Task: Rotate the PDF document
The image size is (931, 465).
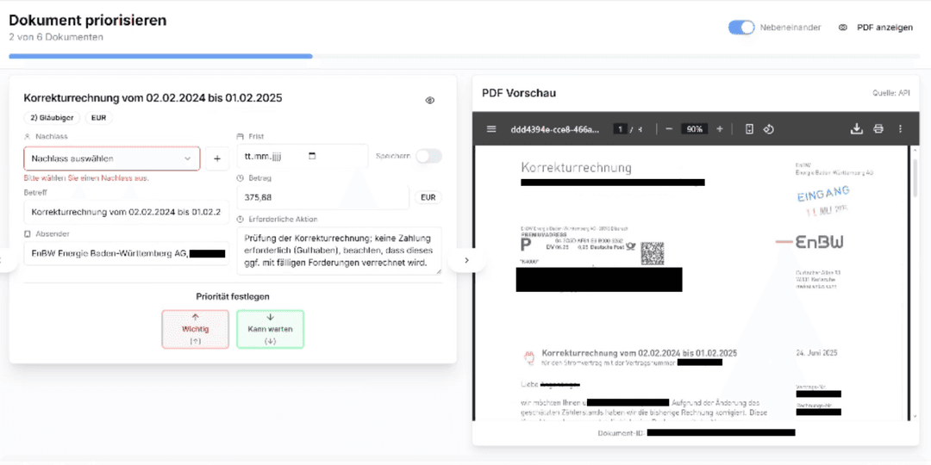Action: point(769,129)
